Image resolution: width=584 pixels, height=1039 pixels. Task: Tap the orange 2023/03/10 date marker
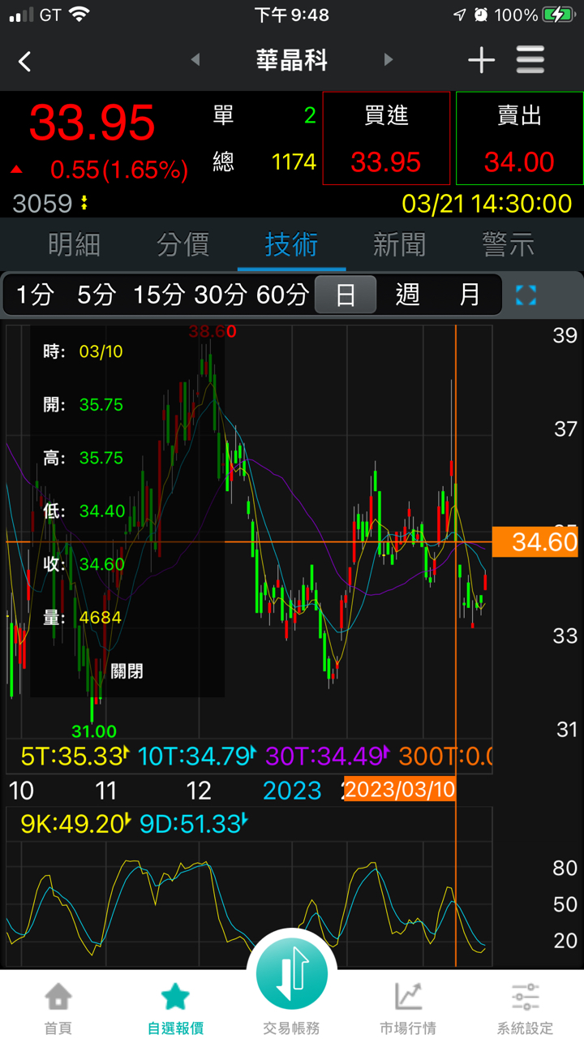click(x=400, y=789)
